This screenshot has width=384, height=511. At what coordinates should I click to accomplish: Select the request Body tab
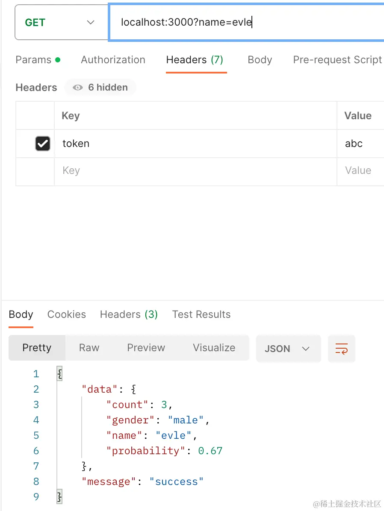(x=260, y=60)
